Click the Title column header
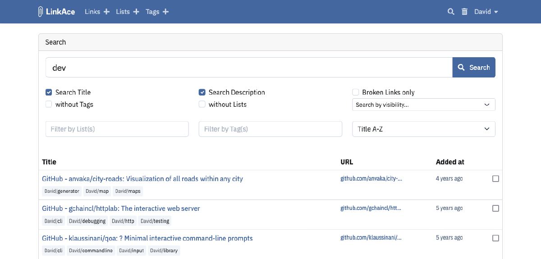 pyautogui.click(x=49, y=162)
